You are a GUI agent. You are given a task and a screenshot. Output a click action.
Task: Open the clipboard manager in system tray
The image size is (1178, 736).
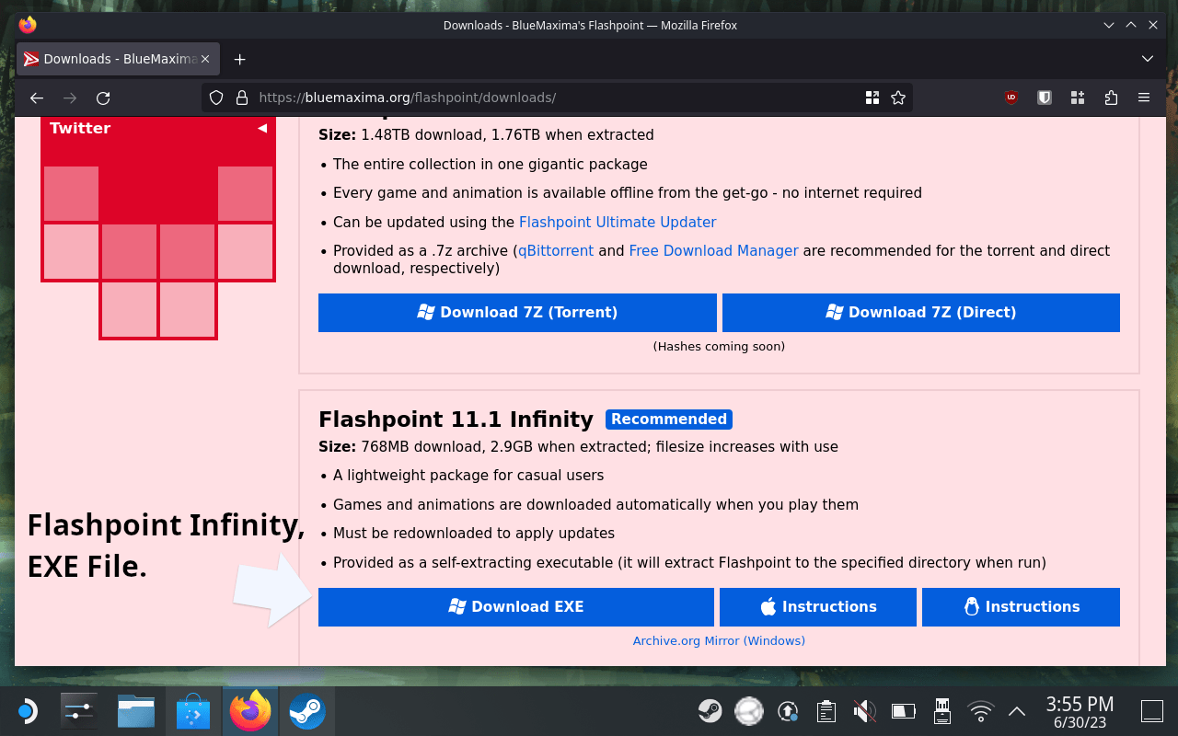(x=826, y=710)
